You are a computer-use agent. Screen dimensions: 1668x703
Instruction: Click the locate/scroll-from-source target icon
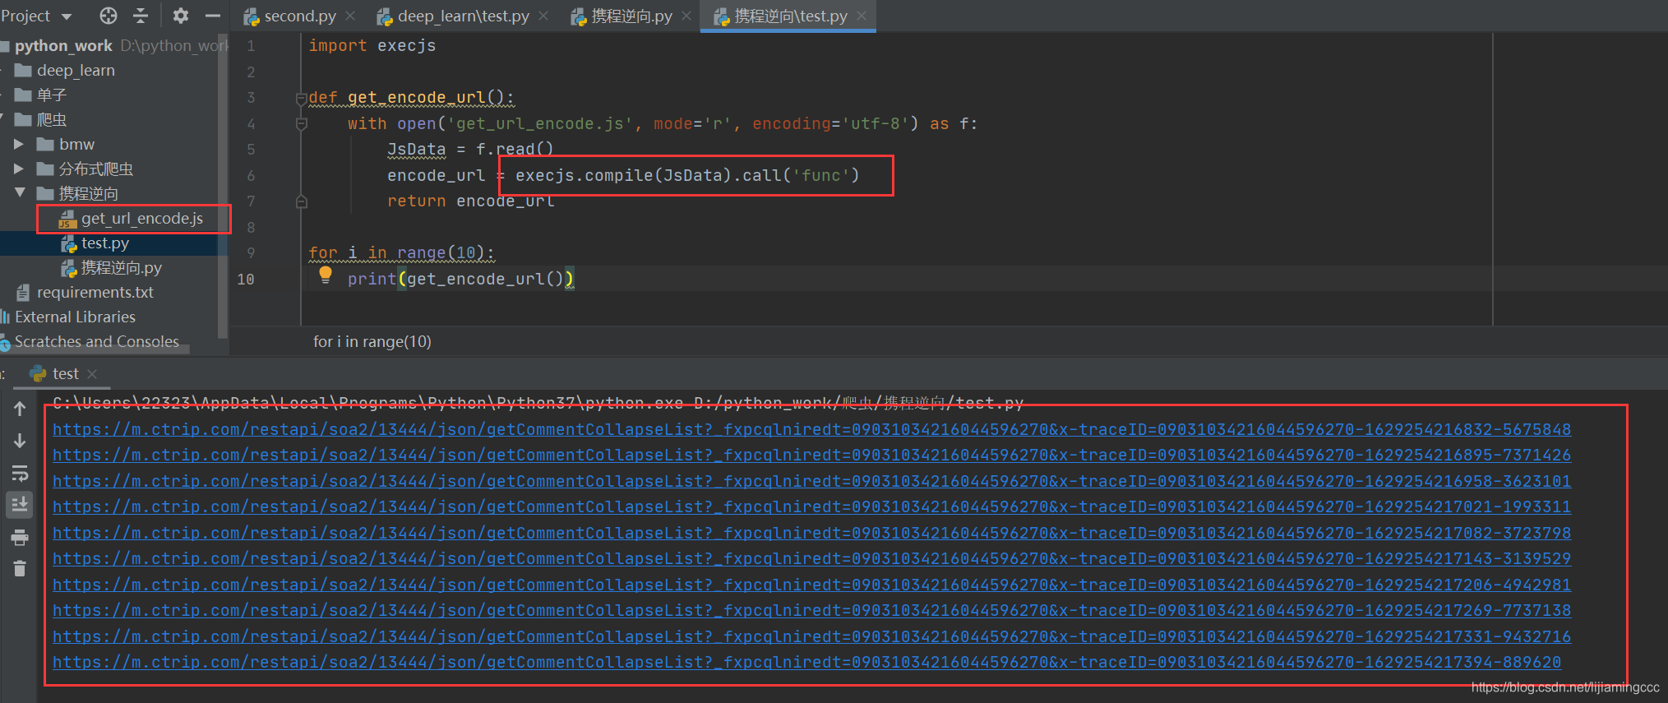109,16
